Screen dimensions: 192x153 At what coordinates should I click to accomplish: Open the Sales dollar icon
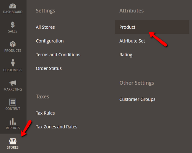tap(13, 25)
